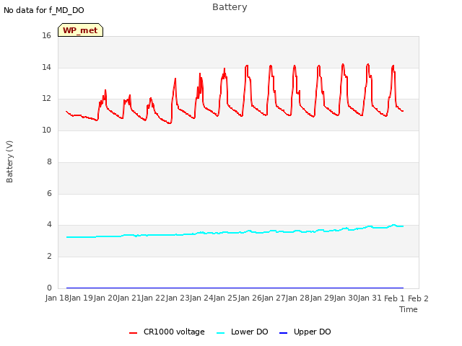Image resolution: width=462 pixels, height=346 pixels.
Task: Click the Jan 29 x-axis tick label
Action: pos(323,298)
